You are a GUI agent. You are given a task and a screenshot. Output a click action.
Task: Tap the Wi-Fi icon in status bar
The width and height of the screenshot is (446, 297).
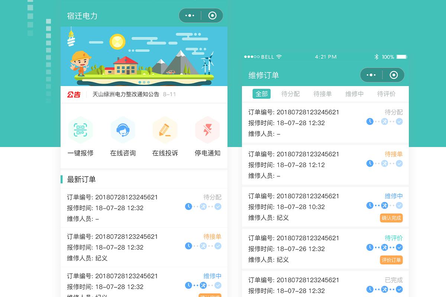coord(279,57)
